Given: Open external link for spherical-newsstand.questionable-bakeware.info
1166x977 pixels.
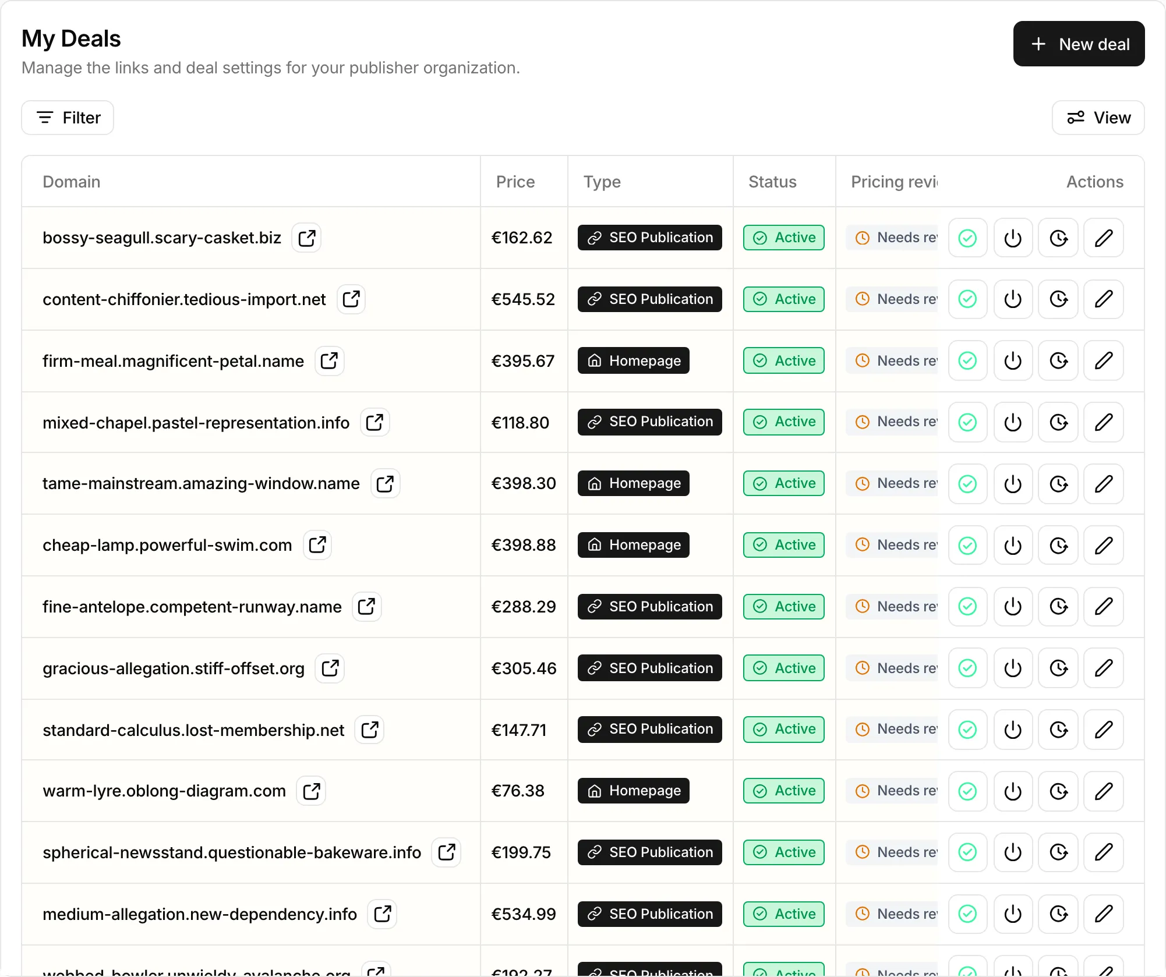Looking at the screenshot, I should coord(447,852).
